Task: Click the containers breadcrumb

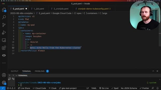Action: [92, 13]
